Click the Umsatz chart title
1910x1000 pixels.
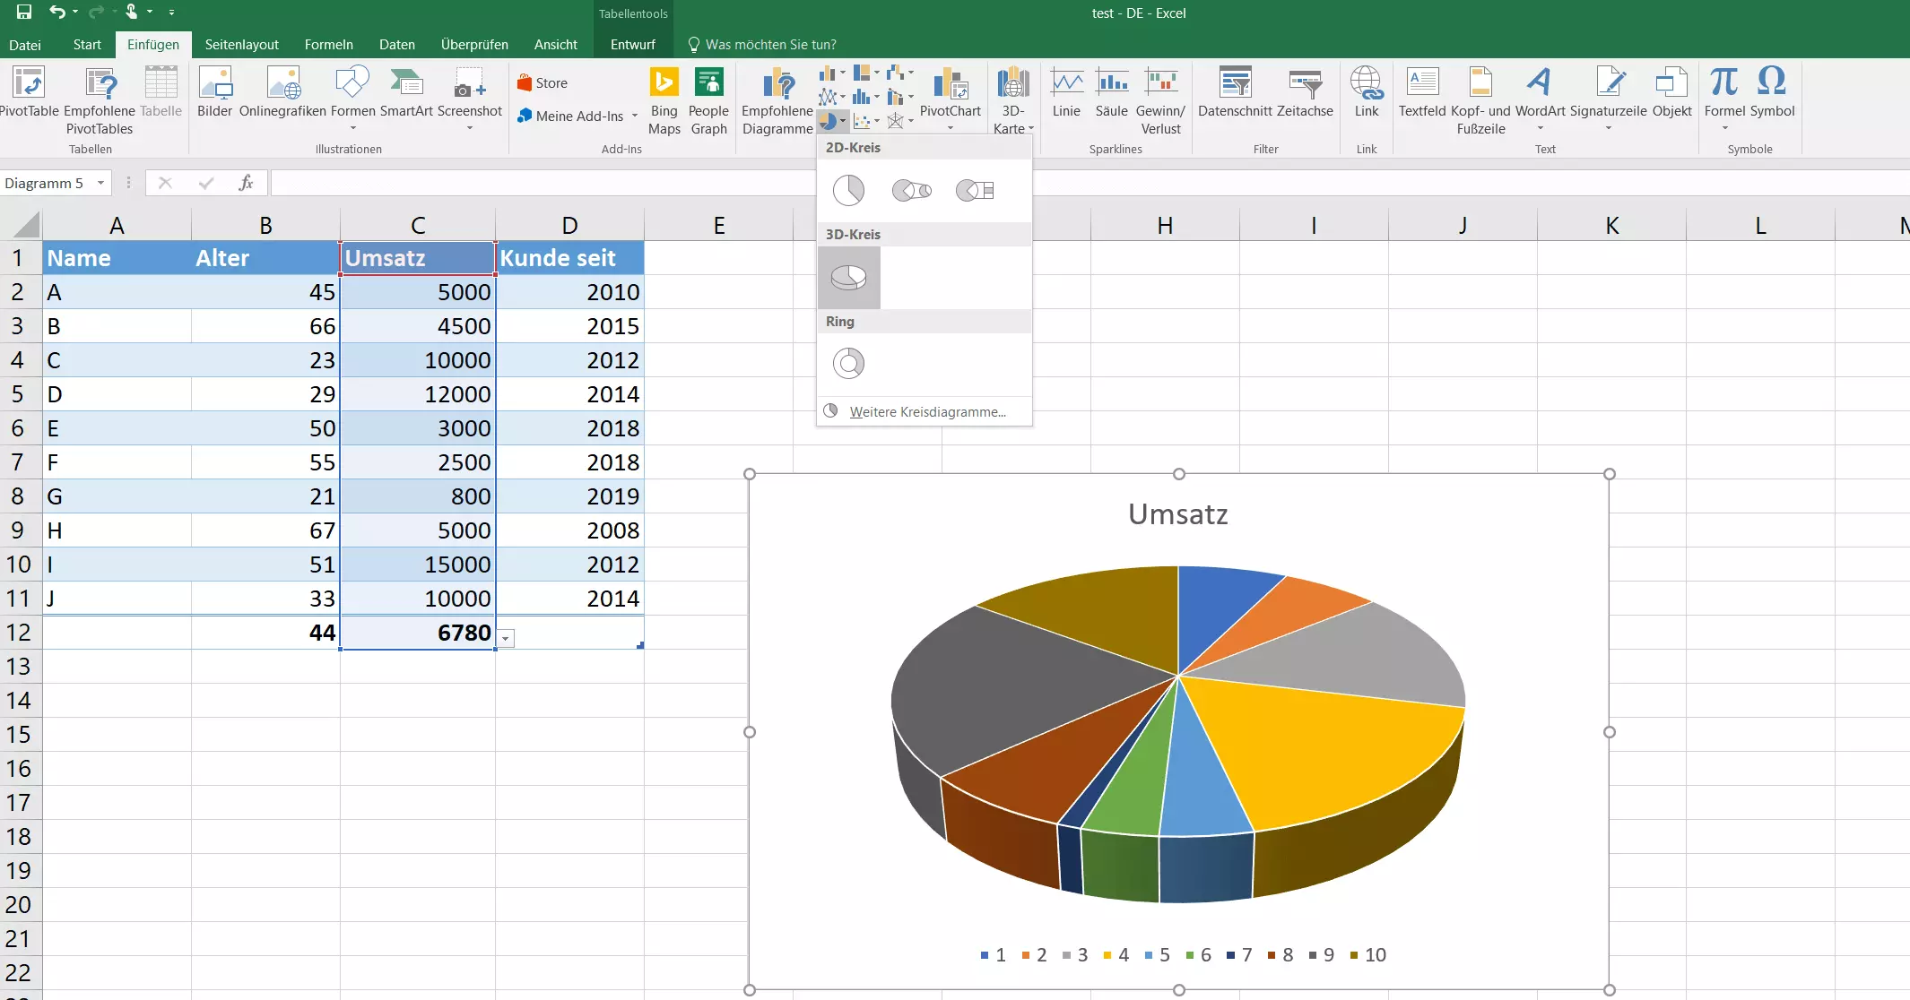(1177, 513)
